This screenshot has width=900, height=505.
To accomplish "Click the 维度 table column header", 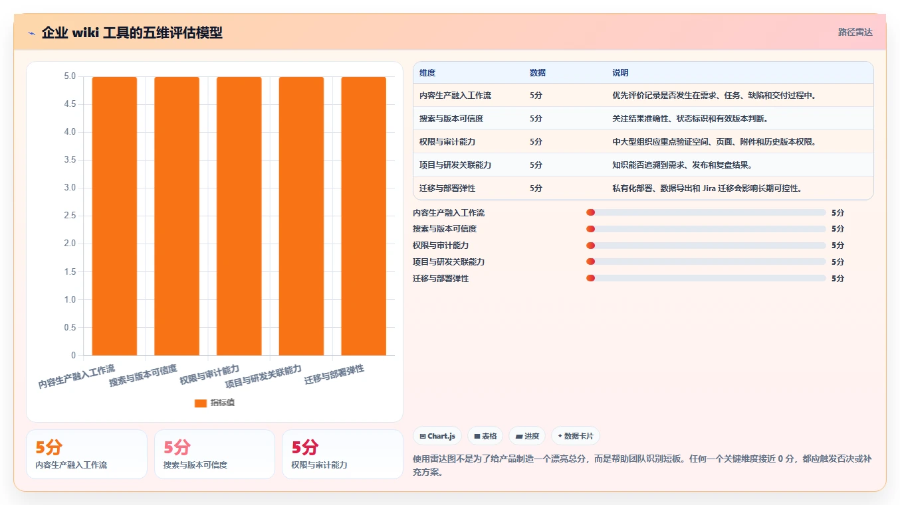I will (427, 73).
